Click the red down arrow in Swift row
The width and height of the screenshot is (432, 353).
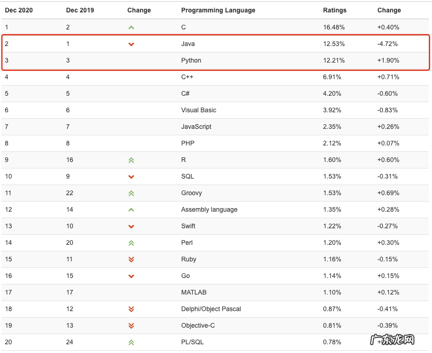click(x=131, y=226)
